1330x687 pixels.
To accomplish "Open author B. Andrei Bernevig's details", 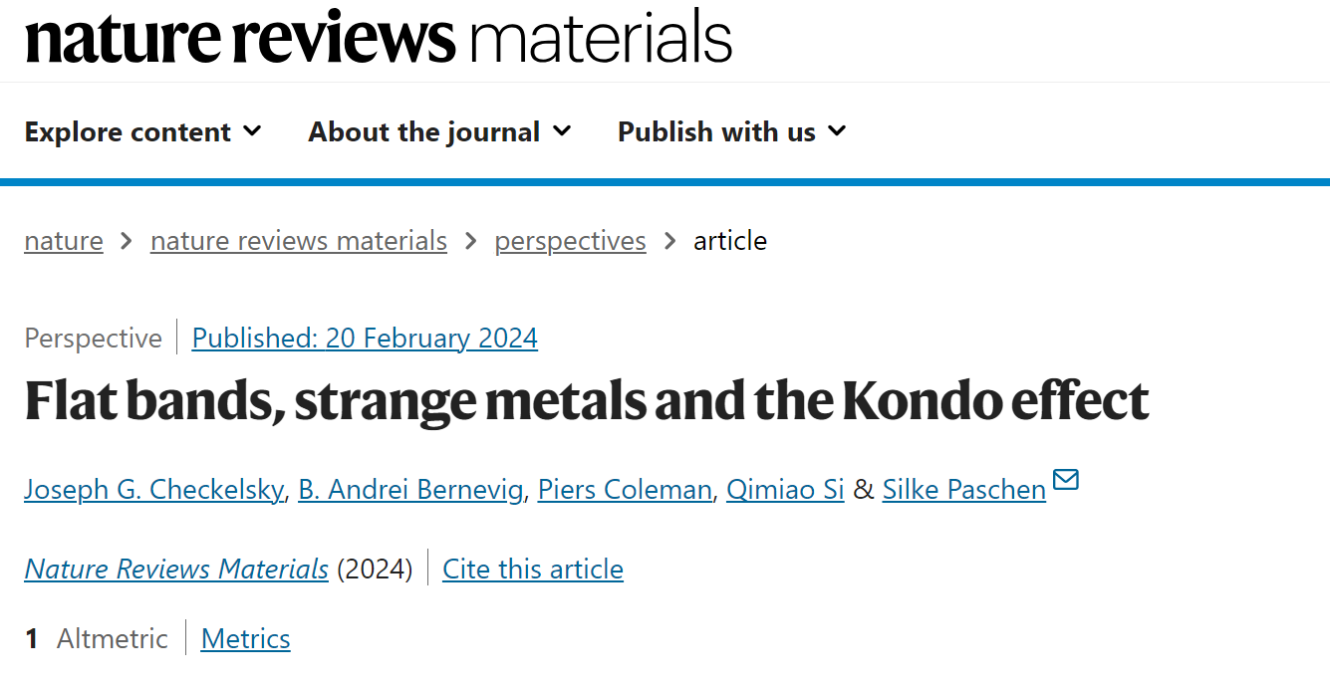I will [x=410, y=490].
